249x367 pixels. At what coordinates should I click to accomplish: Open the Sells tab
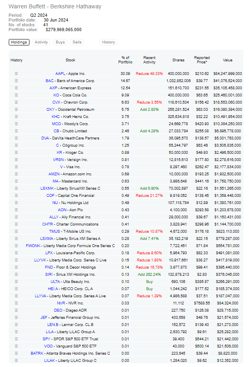click(x=77, y=42)
